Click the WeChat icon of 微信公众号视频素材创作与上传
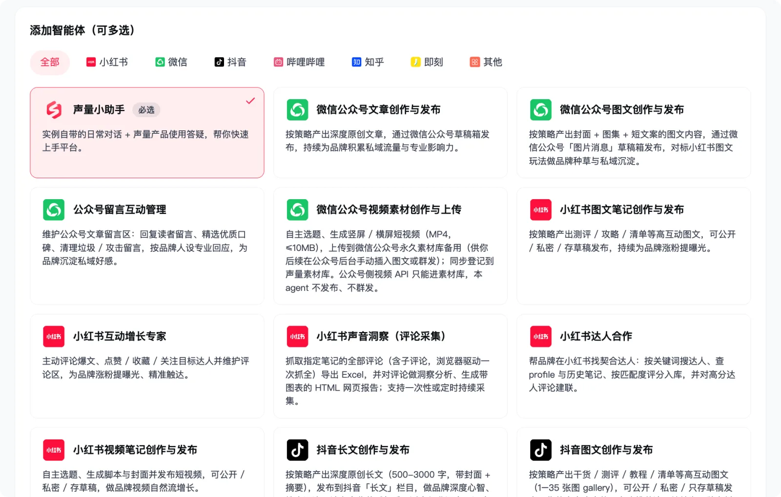The image size is (781, 497). (x=297, y=210)
